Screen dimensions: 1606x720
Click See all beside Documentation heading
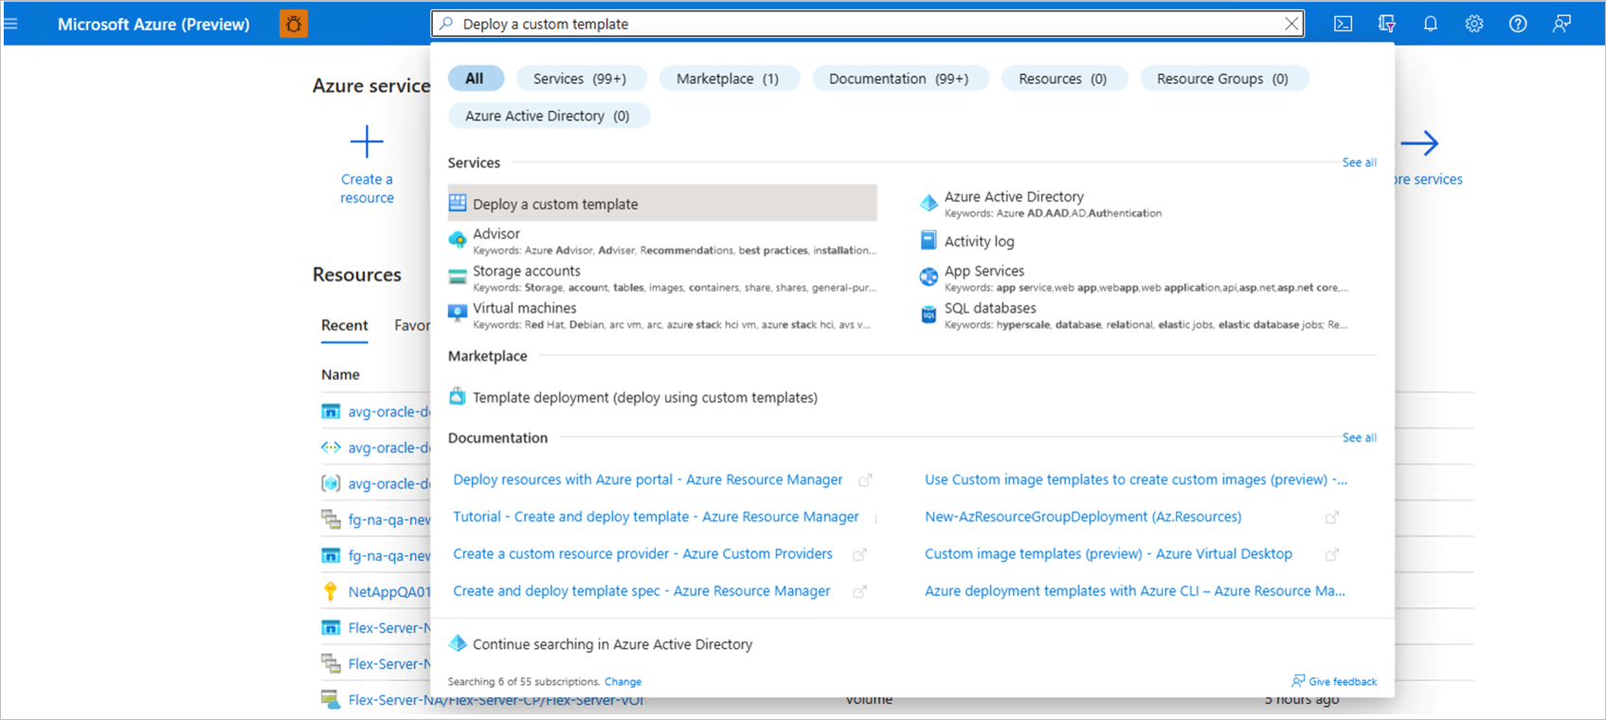[x=1359, y=438]
